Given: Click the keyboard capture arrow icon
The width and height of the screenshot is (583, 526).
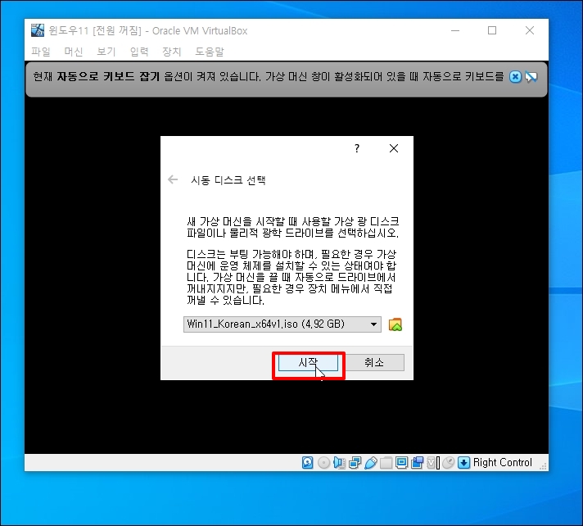Looking at the screenshot, I should (x=464, y=462).
